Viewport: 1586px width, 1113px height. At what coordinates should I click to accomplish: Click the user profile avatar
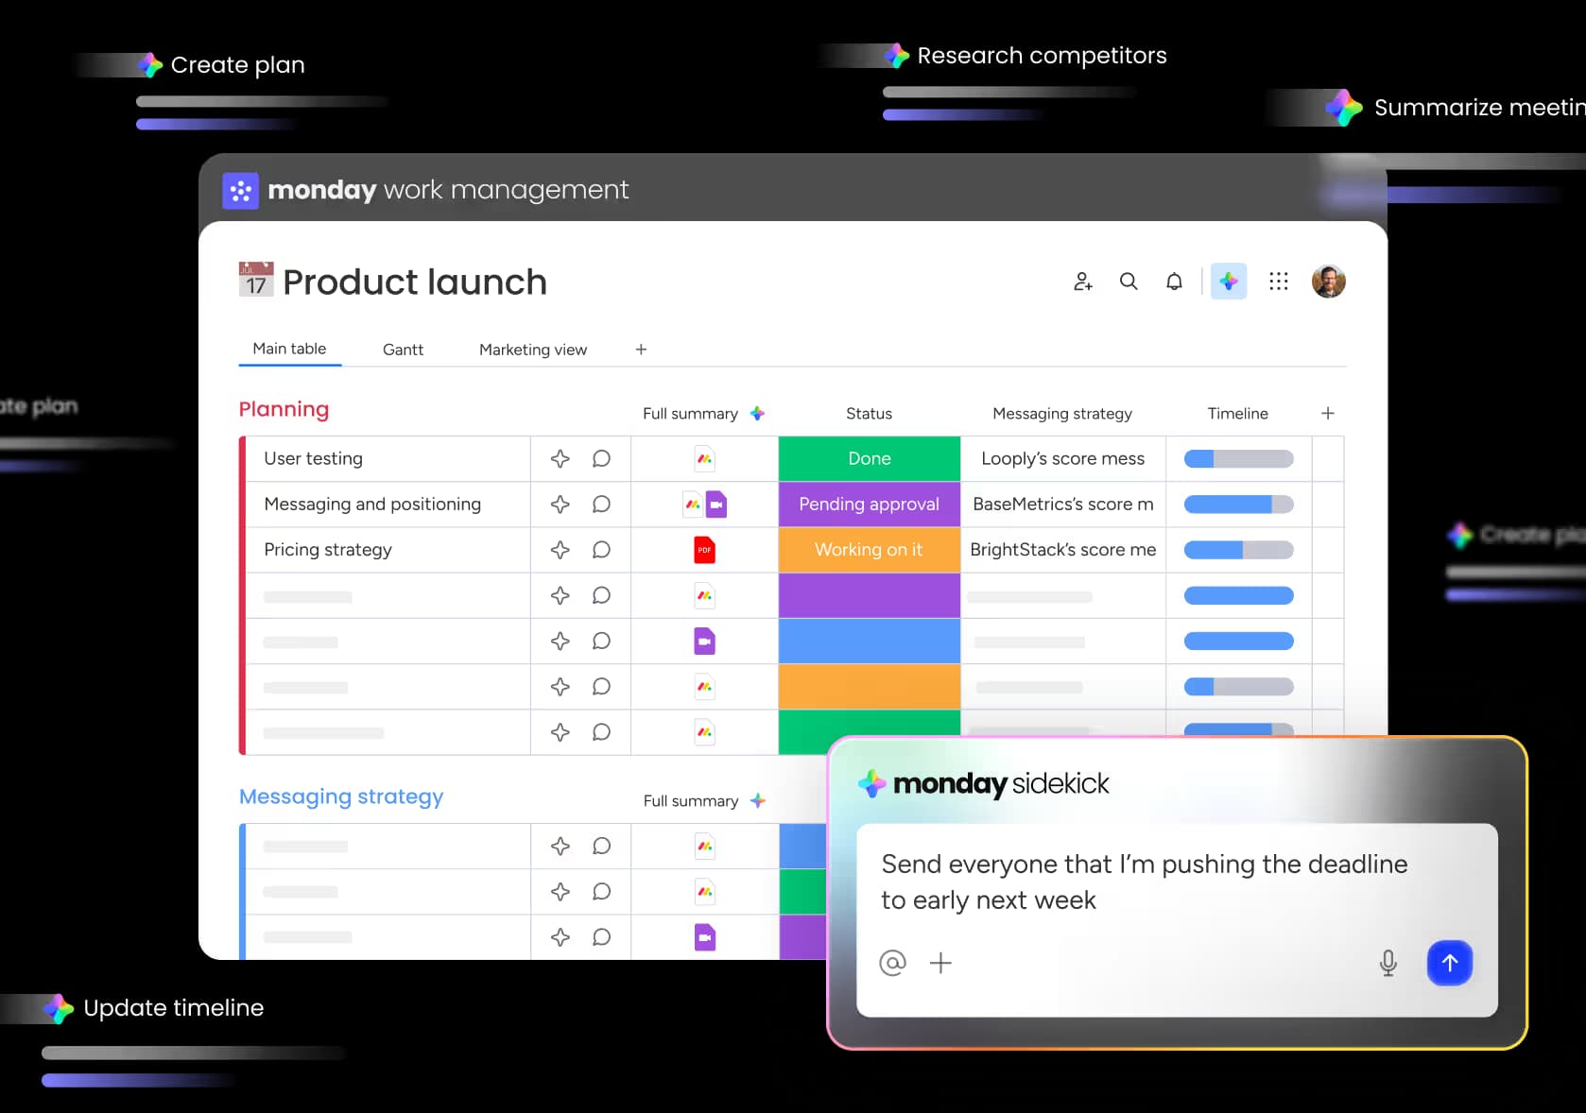click(x=1329, y=282)
